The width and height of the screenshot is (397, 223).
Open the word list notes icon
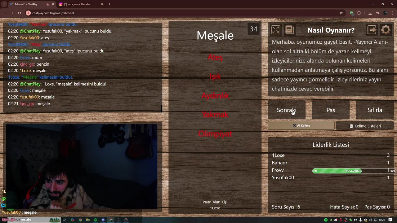pyautogui.click(x=289, y=30)
